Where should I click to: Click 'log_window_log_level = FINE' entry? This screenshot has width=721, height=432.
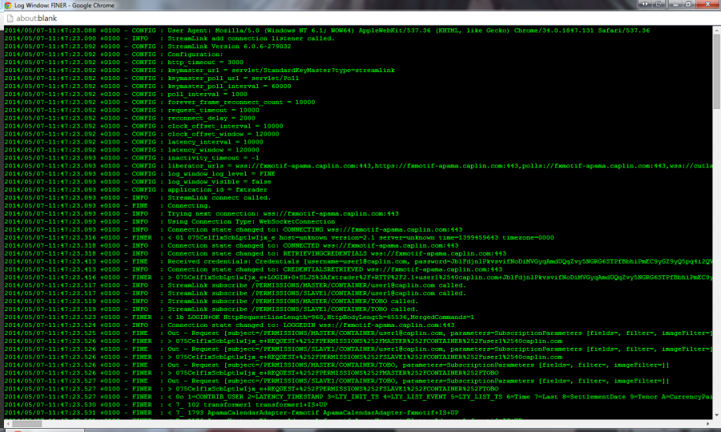[139, 174]
